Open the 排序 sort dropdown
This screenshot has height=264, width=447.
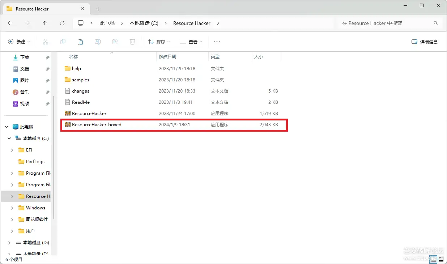159,42
